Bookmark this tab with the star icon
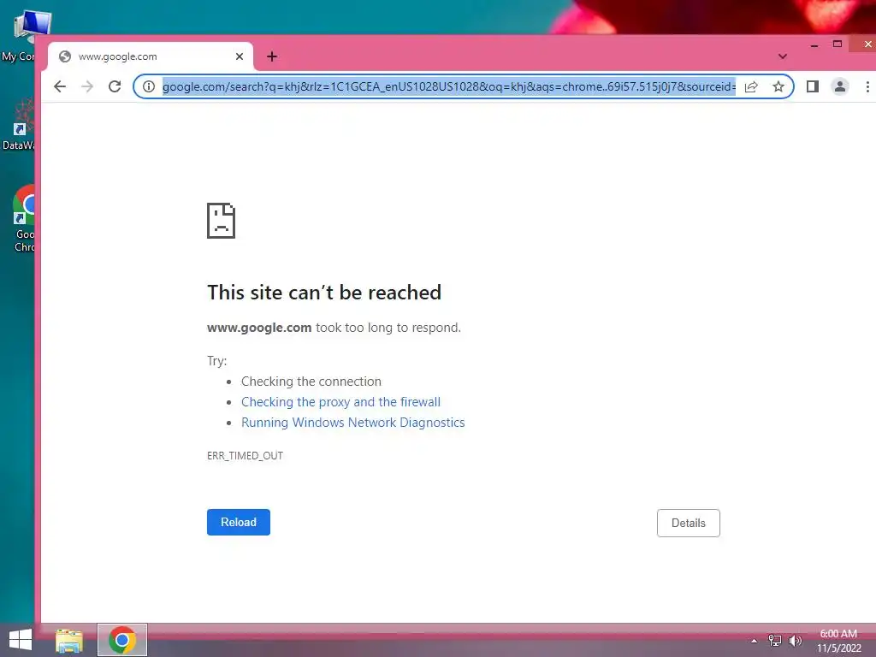Image resolution: width=876 pixels, height=657 pixels. point(778,86)
